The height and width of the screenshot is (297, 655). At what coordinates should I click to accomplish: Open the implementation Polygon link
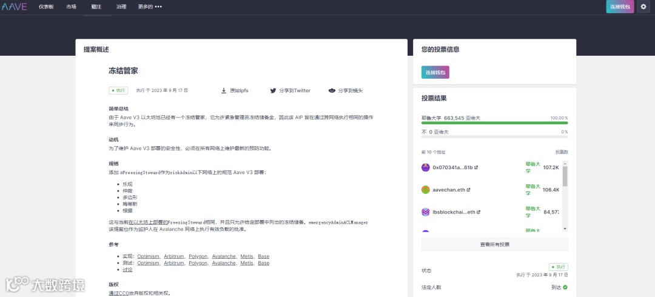click(x=198, y=256)
